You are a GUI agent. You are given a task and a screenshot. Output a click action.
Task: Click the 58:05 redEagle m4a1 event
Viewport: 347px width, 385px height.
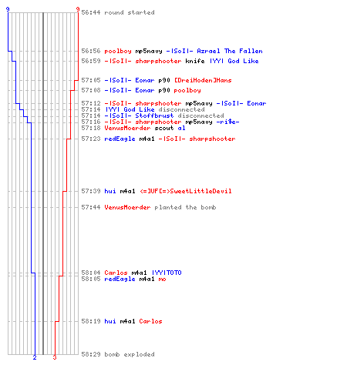coord(123,279)
